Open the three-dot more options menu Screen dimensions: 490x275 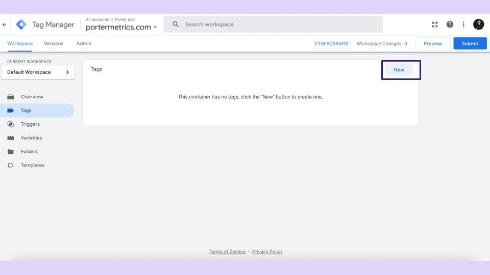tap(463, 24)
